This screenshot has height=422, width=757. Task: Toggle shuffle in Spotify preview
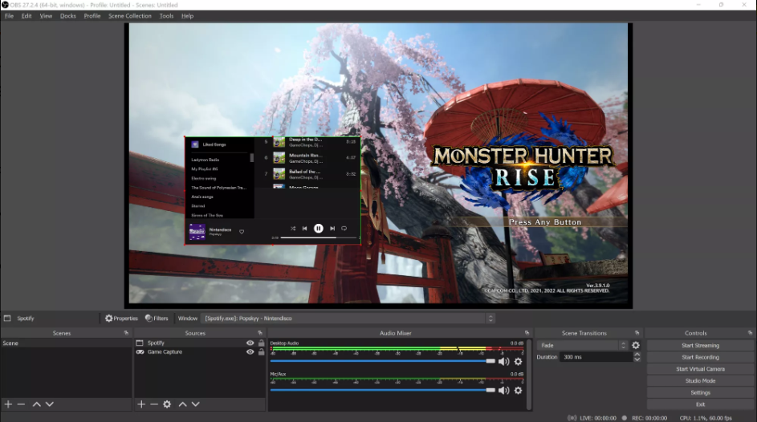pyautogui.click(x=293, y=228)
